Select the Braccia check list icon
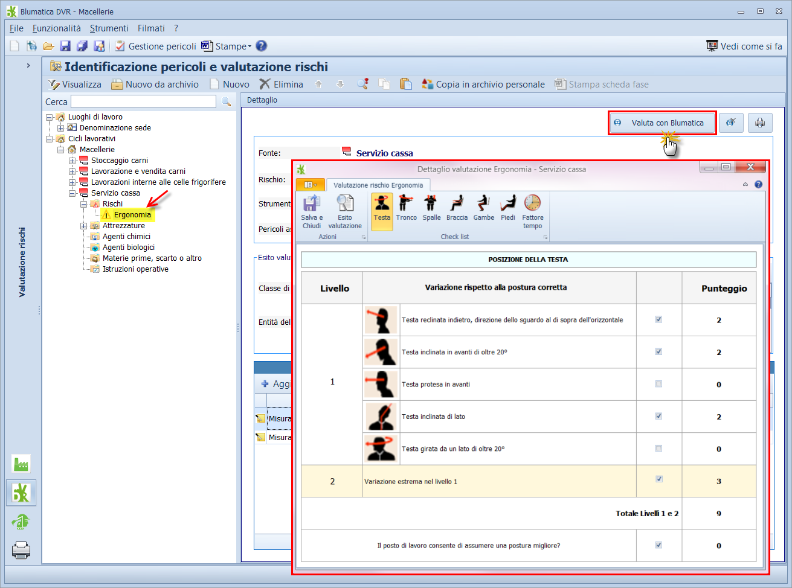Screen dimensions: 792x588 click(x=457, y=208)
